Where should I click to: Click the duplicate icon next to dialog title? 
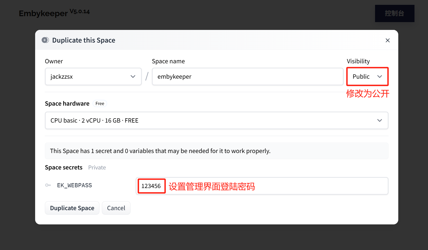[45, 40]
